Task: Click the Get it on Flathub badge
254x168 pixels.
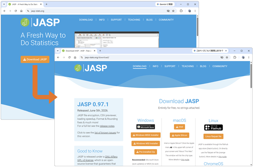Action: coord(214,128)
